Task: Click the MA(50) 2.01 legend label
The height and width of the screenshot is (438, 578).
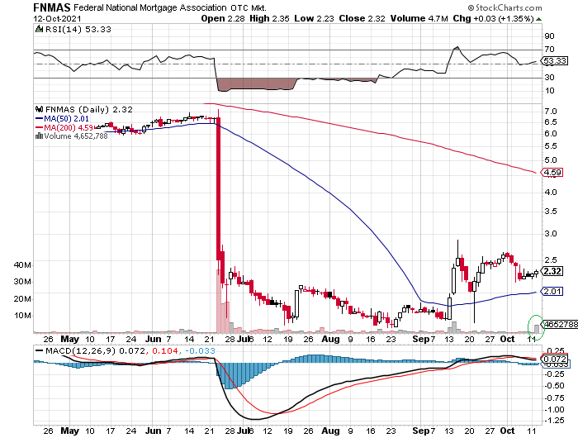Action: coord(66,118)
